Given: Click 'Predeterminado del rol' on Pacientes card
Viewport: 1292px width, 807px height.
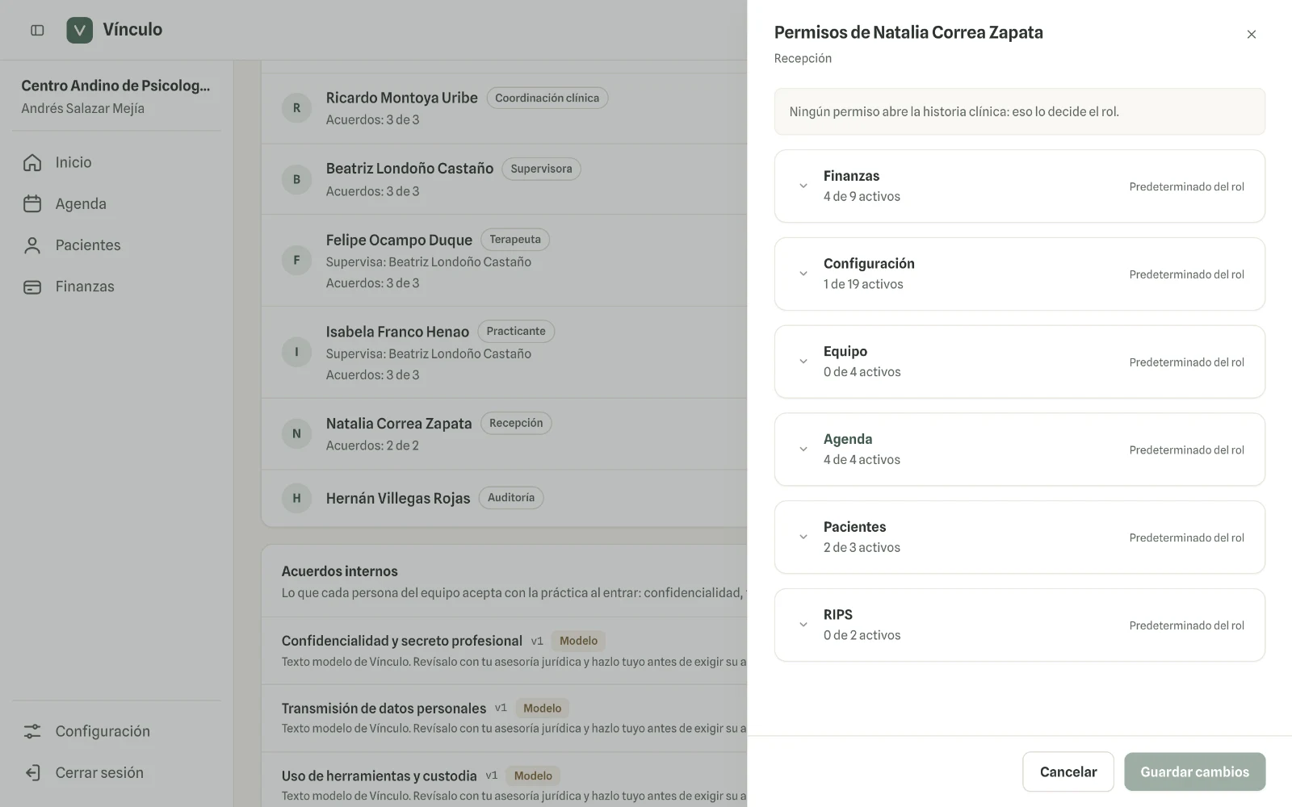Looking at the screenshot, I should (1186, 537).
